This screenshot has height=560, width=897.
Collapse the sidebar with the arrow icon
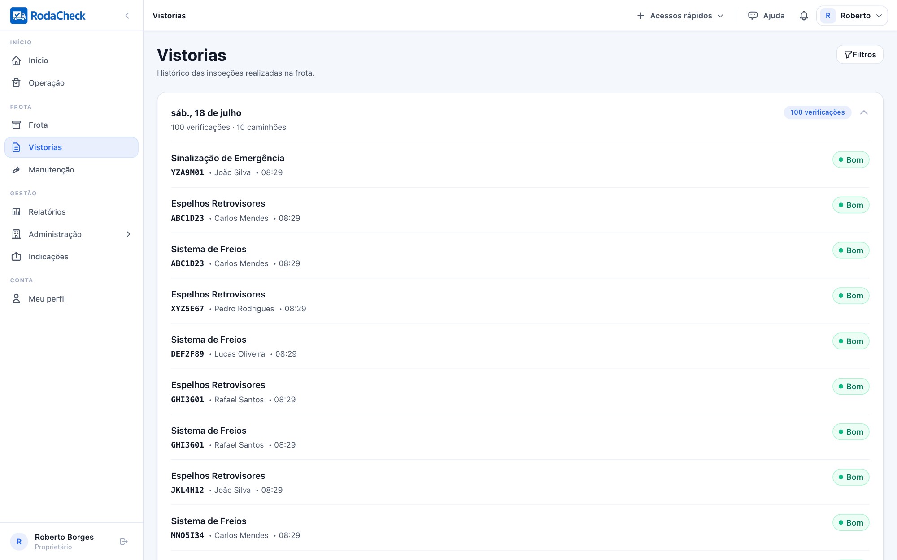(127, 16)
